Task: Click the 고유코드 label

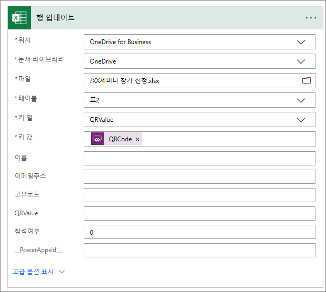Action: pos(27,194)
